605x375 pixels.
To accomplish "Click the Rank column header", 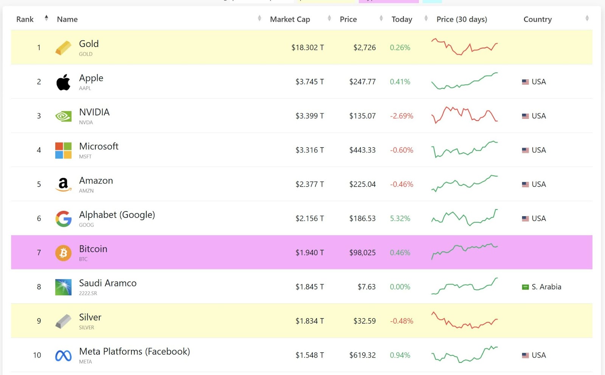I will click(x=25, y=19).
